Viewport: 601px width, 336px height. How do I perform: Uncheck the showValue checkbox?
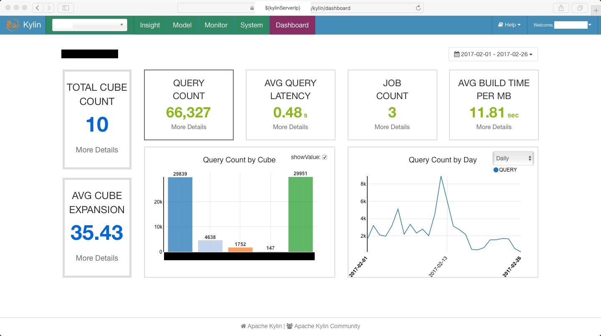pyautogui.click(x=325, y=157)
